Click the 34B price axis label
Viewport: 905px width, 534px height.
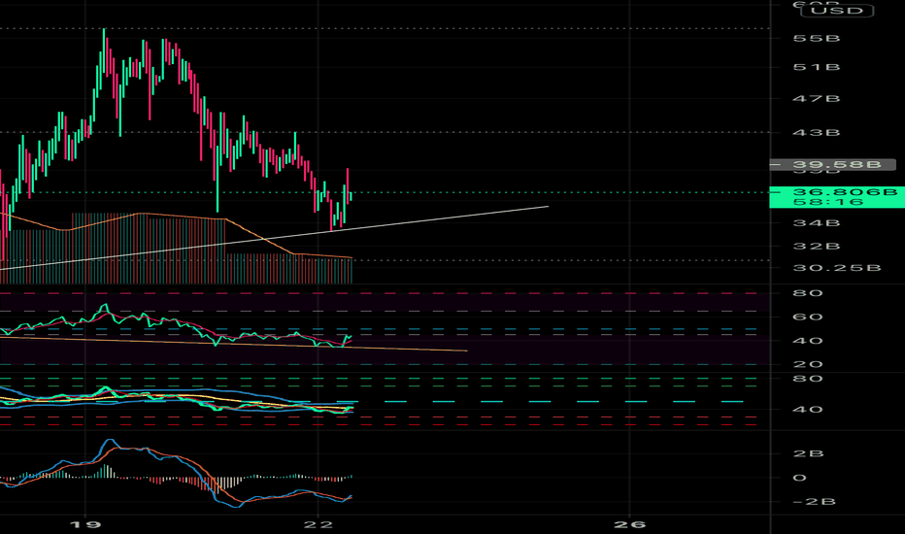[x=816, y=223]
